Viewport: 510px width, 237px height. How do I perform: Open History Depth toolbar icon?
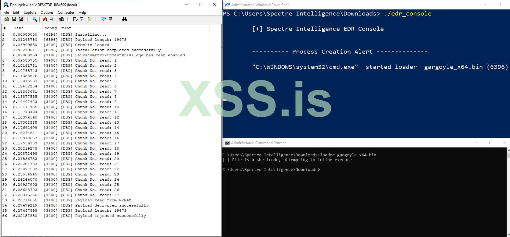(110, 19)
